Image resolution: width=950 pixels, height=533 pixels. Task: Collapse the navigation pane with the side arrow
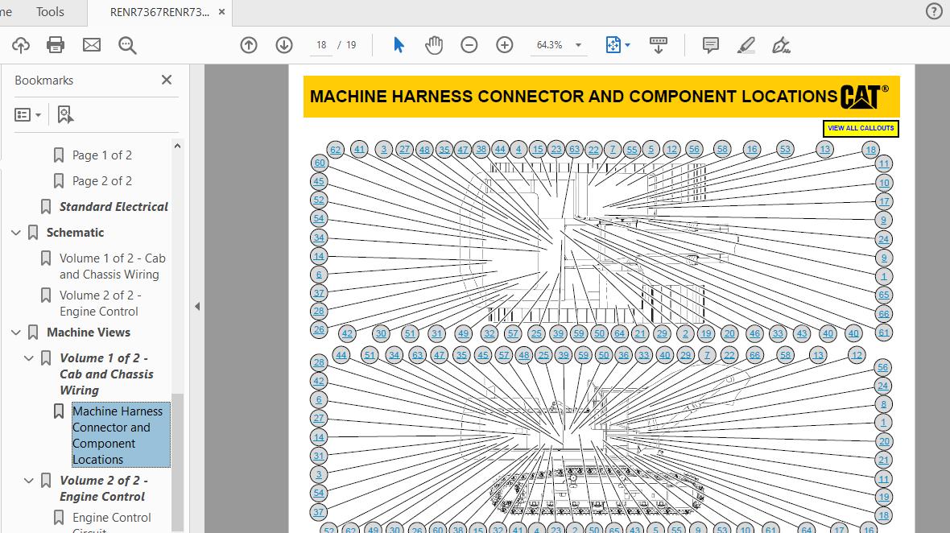(197, 307)
